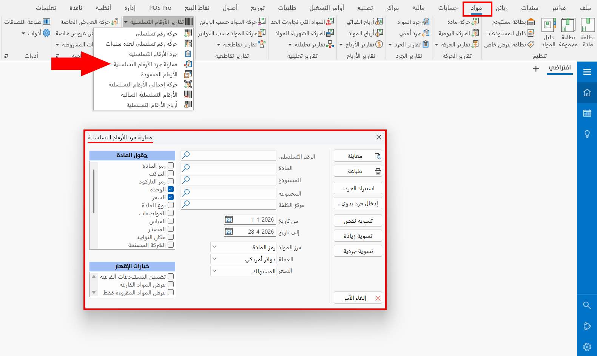Open جرد المواد report
The height and width of the screenshot is (356, 597).
tap(413, 22)
